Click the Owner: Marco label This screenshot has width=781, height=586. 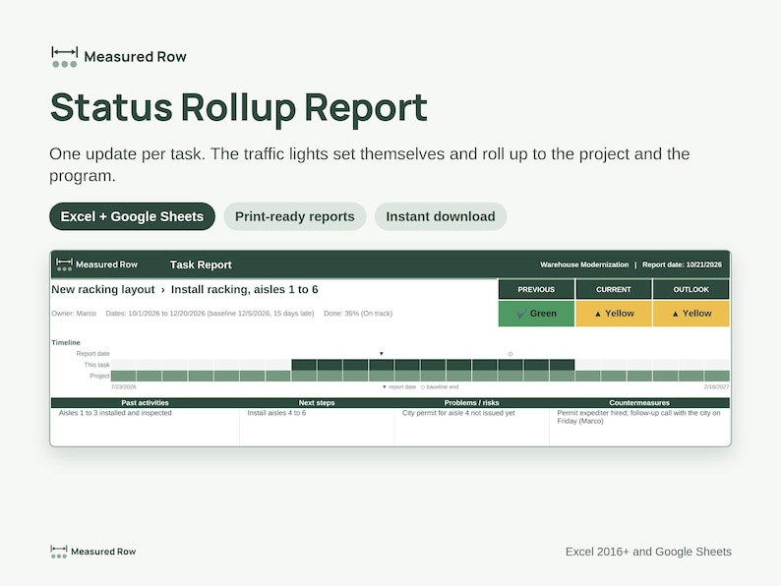coord(74,314)
